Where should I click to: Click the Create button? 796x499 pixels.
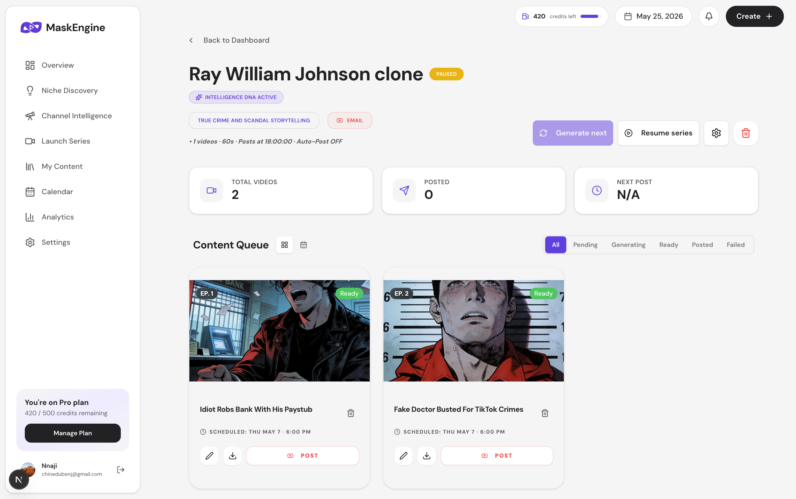coord(754,16)
